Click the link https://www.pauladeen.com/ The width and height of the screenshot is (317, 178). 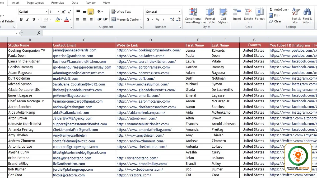140,56
